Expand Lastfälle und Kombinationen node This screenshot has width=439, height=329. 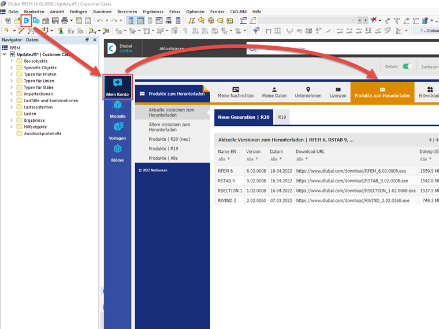12,100
